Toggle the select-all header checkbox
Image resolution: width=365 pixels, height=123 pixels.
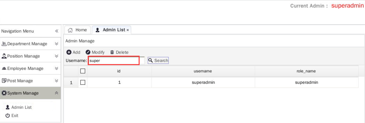tap(83, 71)
